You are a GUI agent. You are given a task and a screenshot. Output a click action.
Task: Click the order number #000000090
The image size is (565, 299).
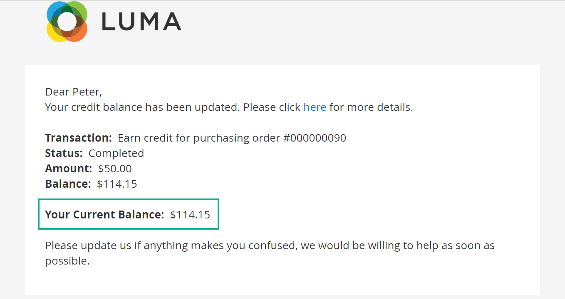(x=315, y=138)
